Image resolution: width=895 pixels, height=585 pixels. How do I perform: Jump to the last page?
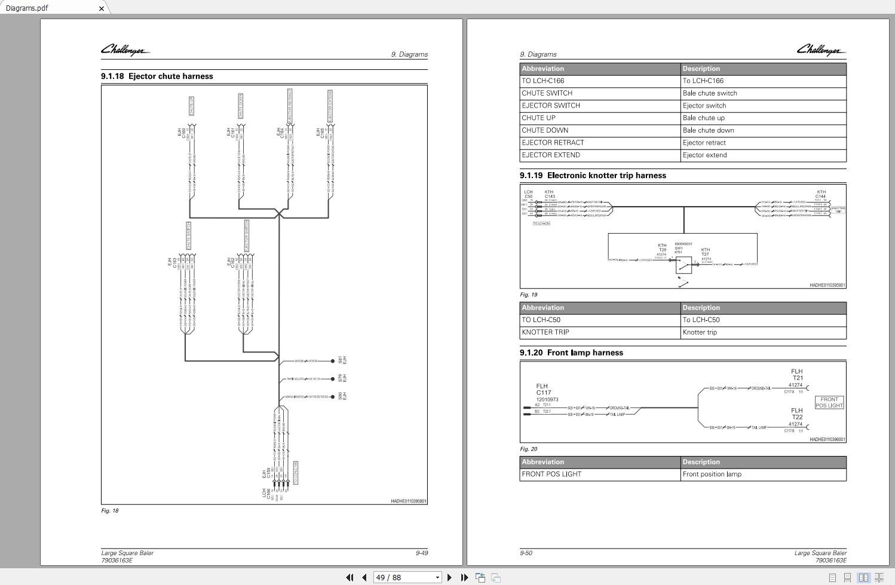tap(464, 577)
